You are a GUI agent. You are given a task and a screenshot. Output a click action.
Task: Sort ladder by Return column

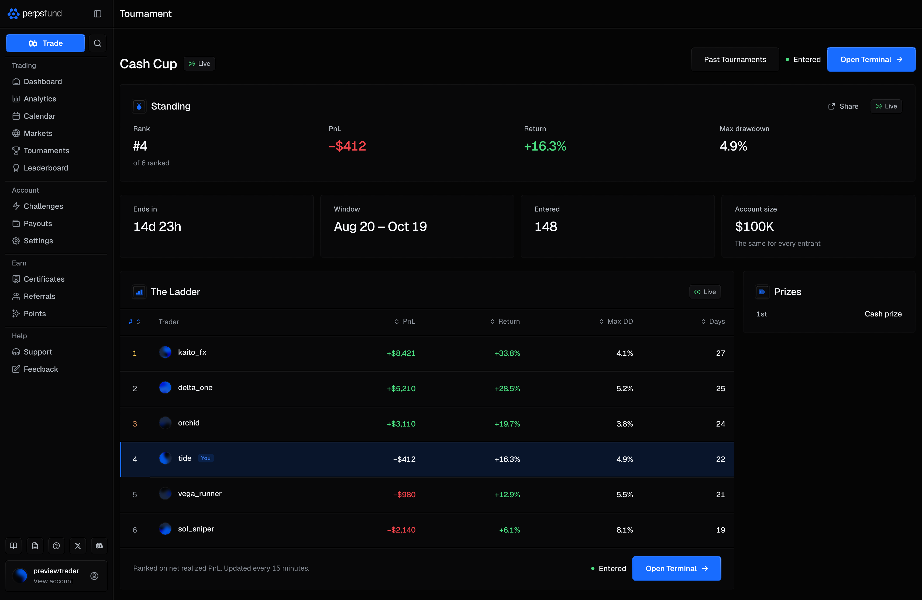[505, 321]
